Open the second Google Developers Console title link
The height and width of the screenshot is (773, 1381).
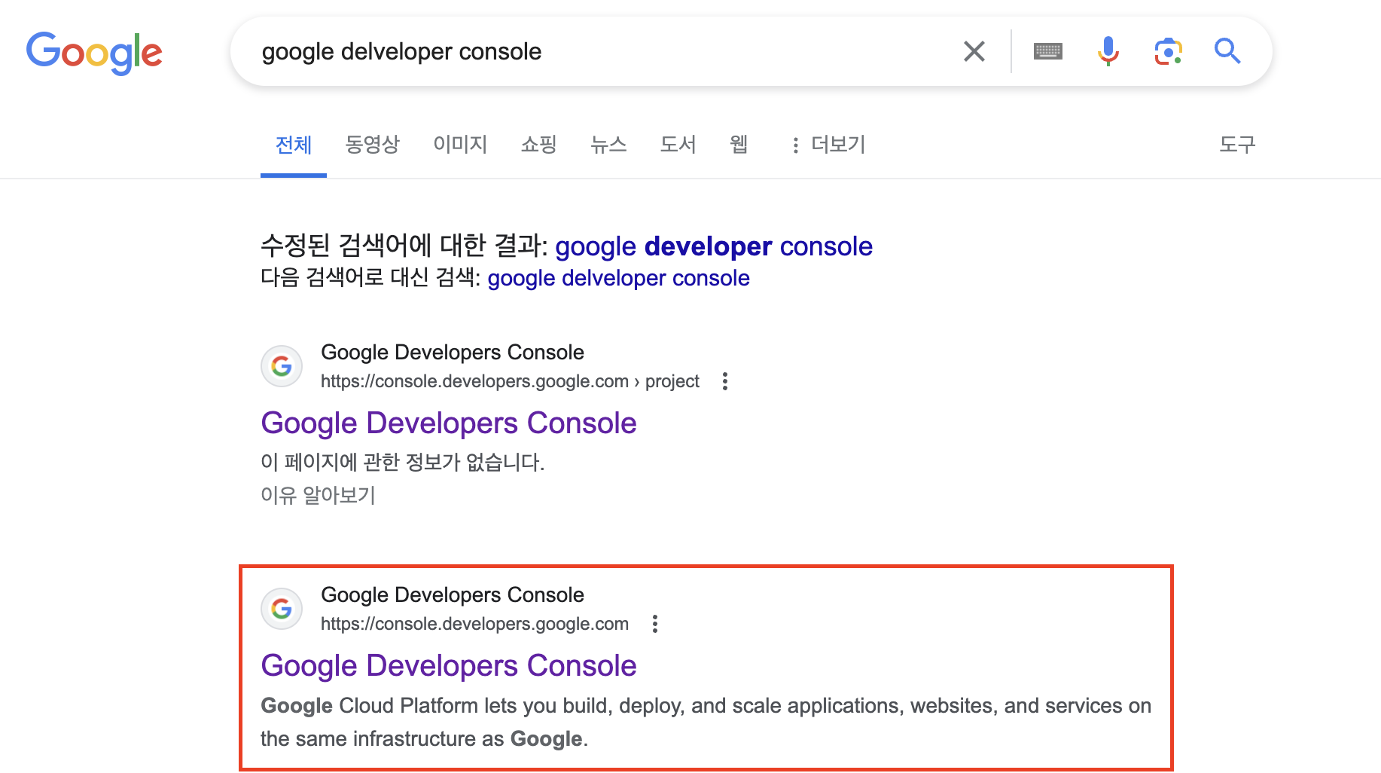[x=449, y=666]
